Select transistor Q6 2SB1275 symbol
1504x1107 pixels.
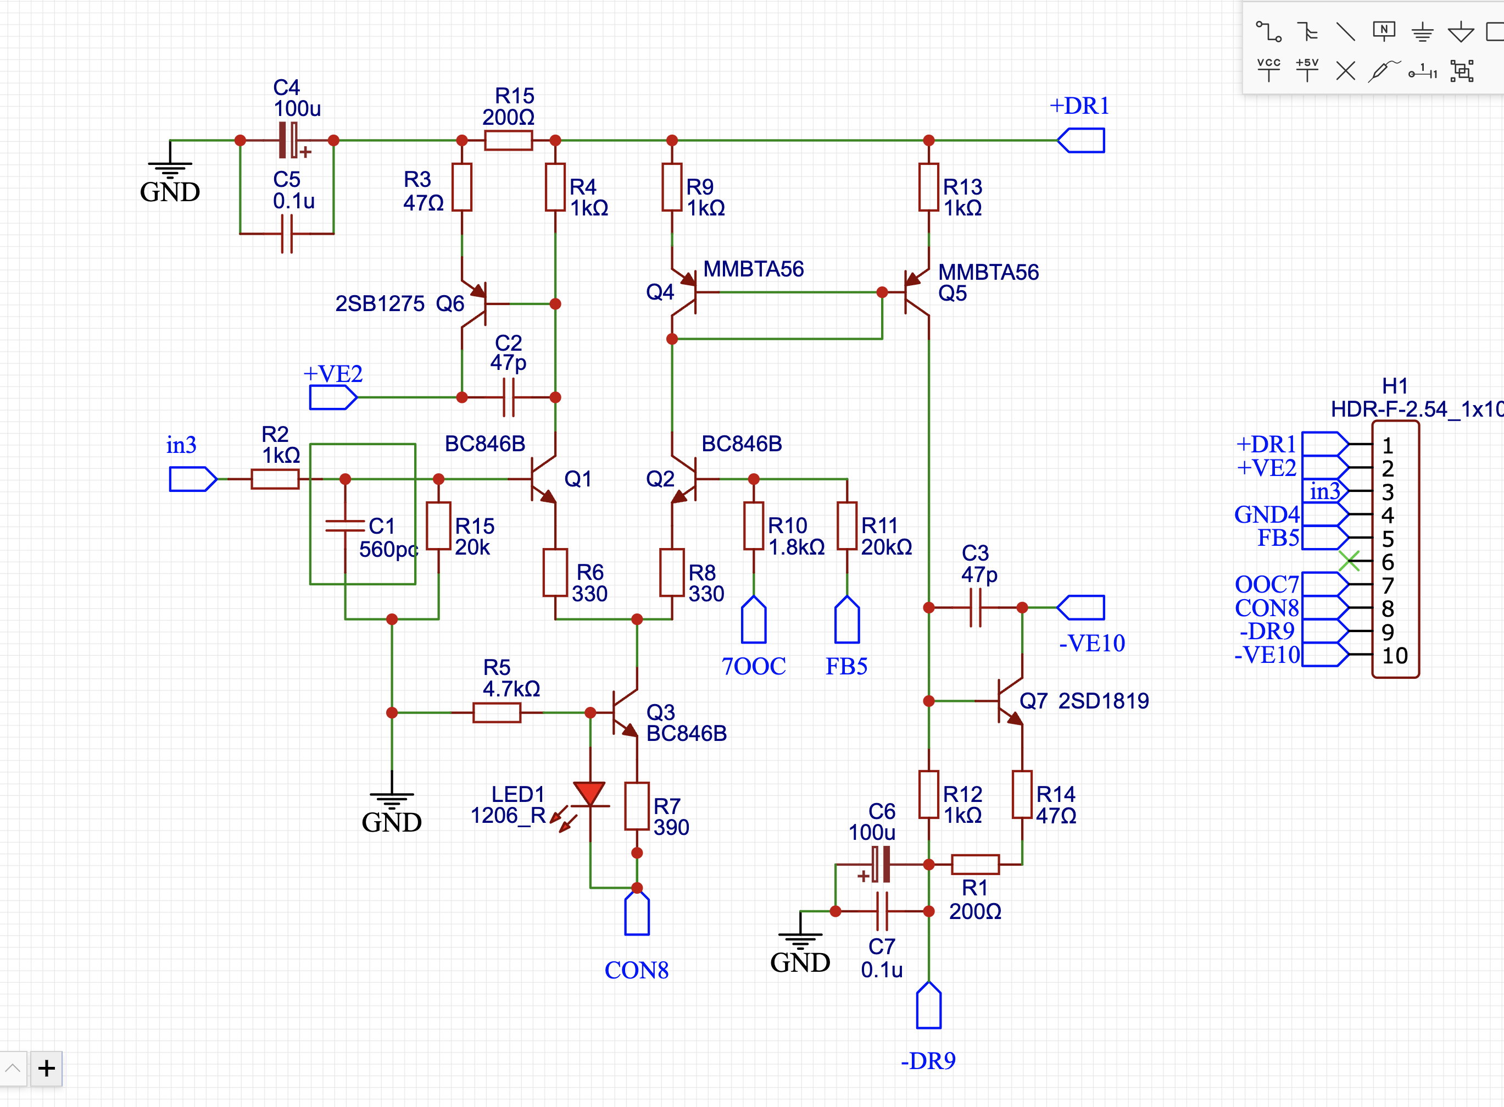[479, 304]
